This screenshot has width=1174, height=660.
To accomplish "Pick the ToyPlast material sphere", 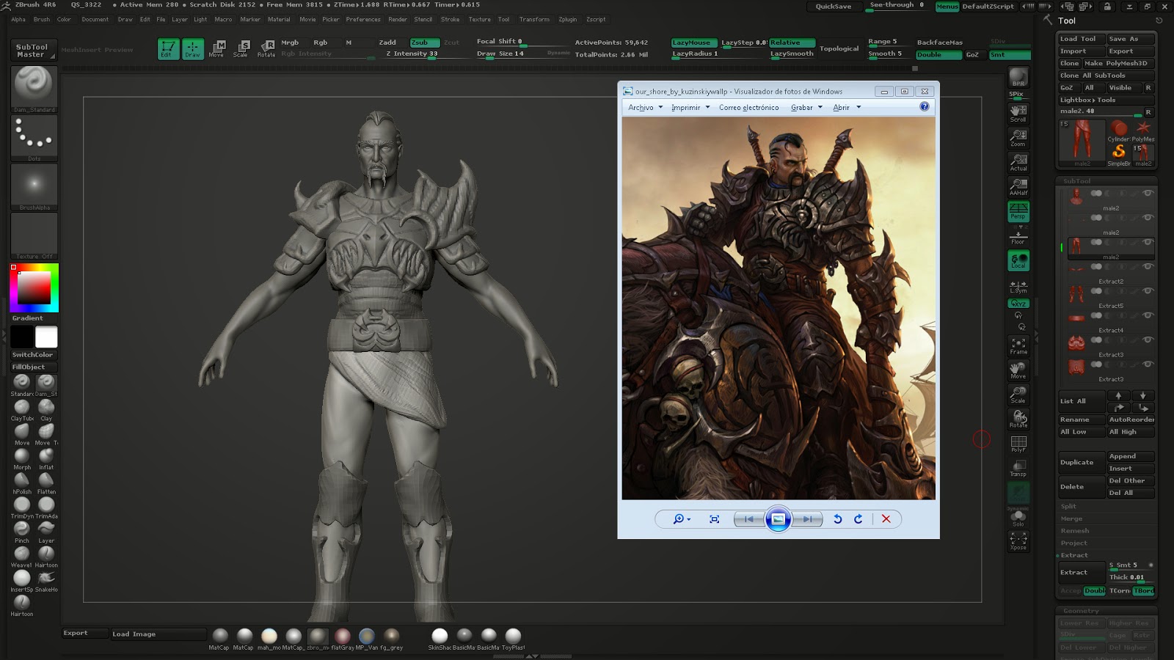I will (x=514, y=638).
